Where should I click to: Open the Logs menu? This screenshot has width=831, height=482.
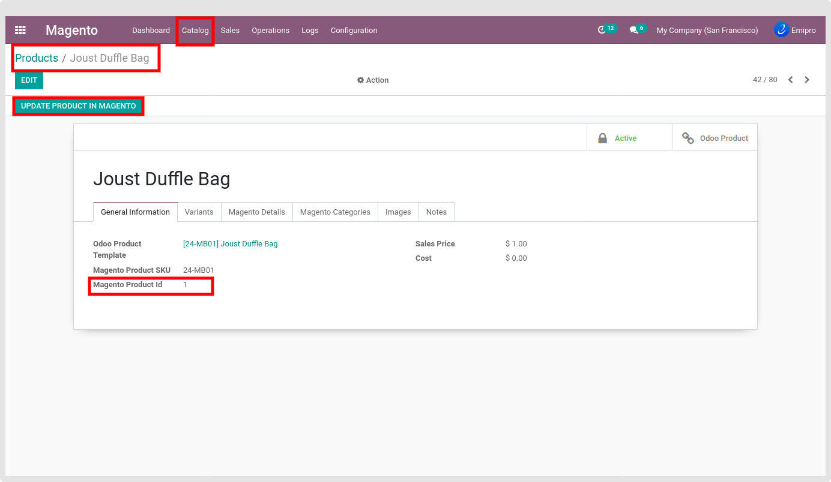[x=310, y=30]
